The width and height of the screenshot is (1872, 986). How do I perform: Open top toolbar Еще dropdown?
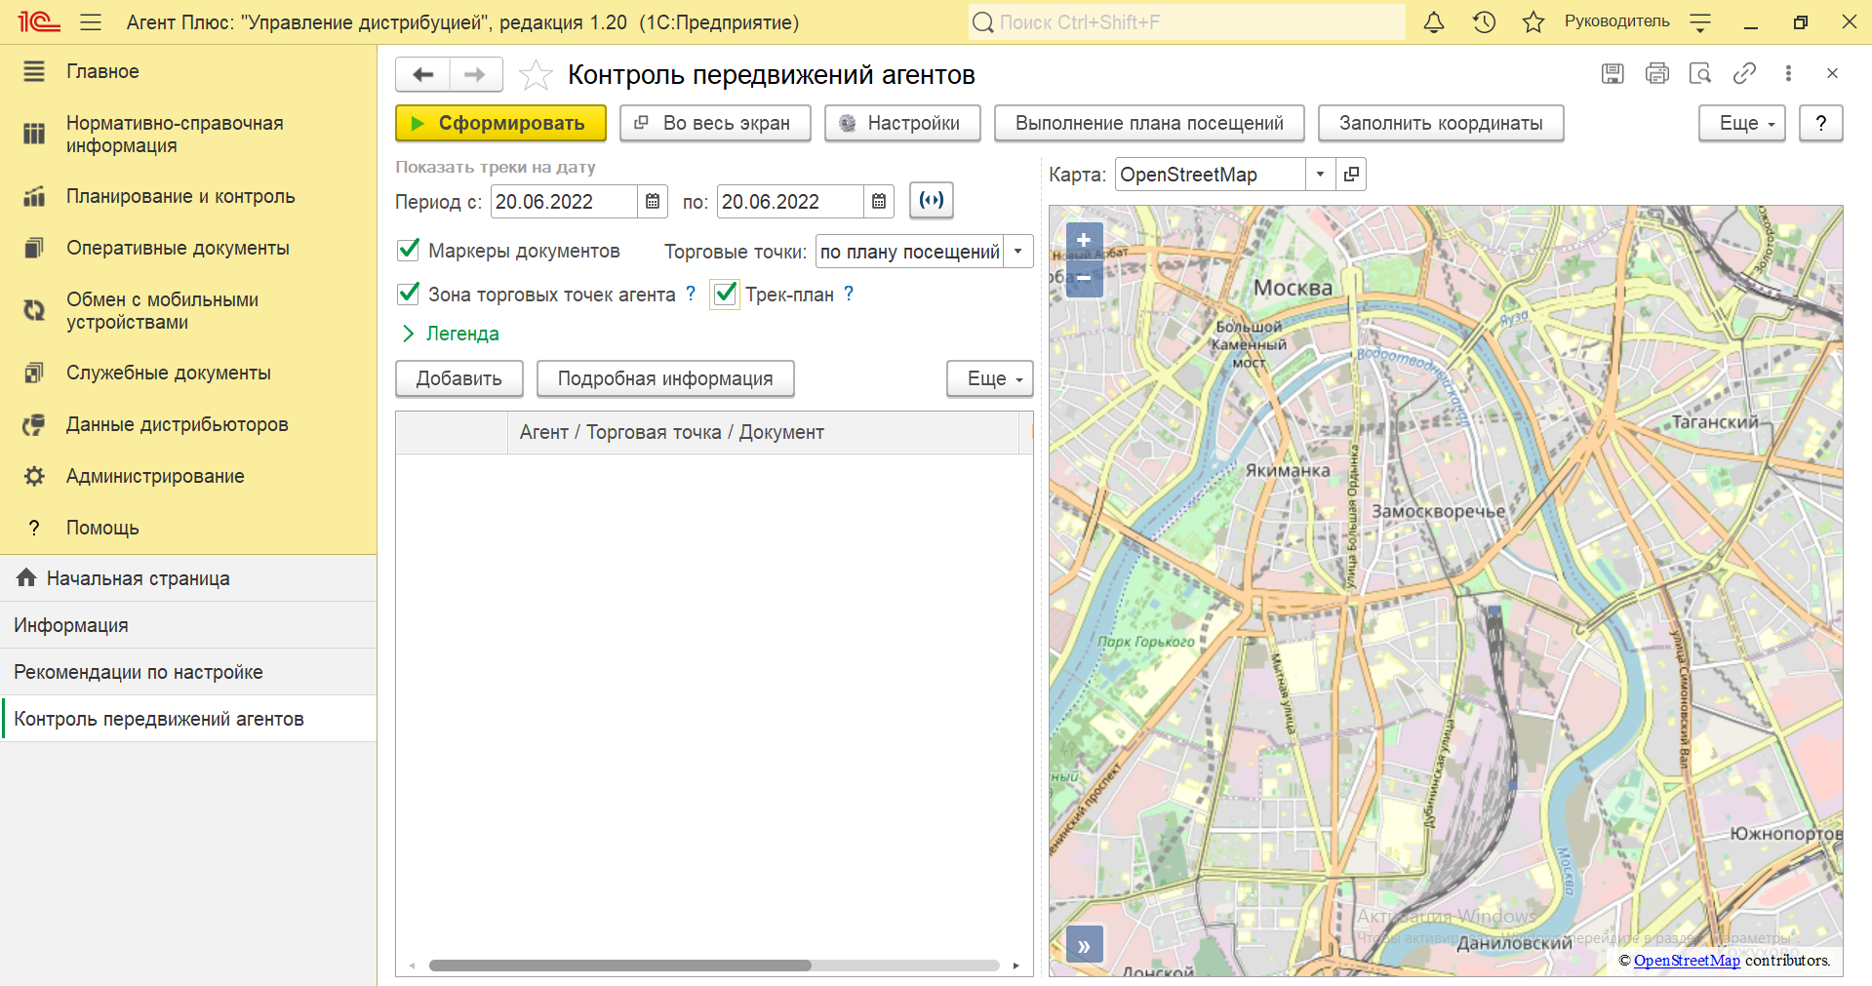click(1741, 123)
